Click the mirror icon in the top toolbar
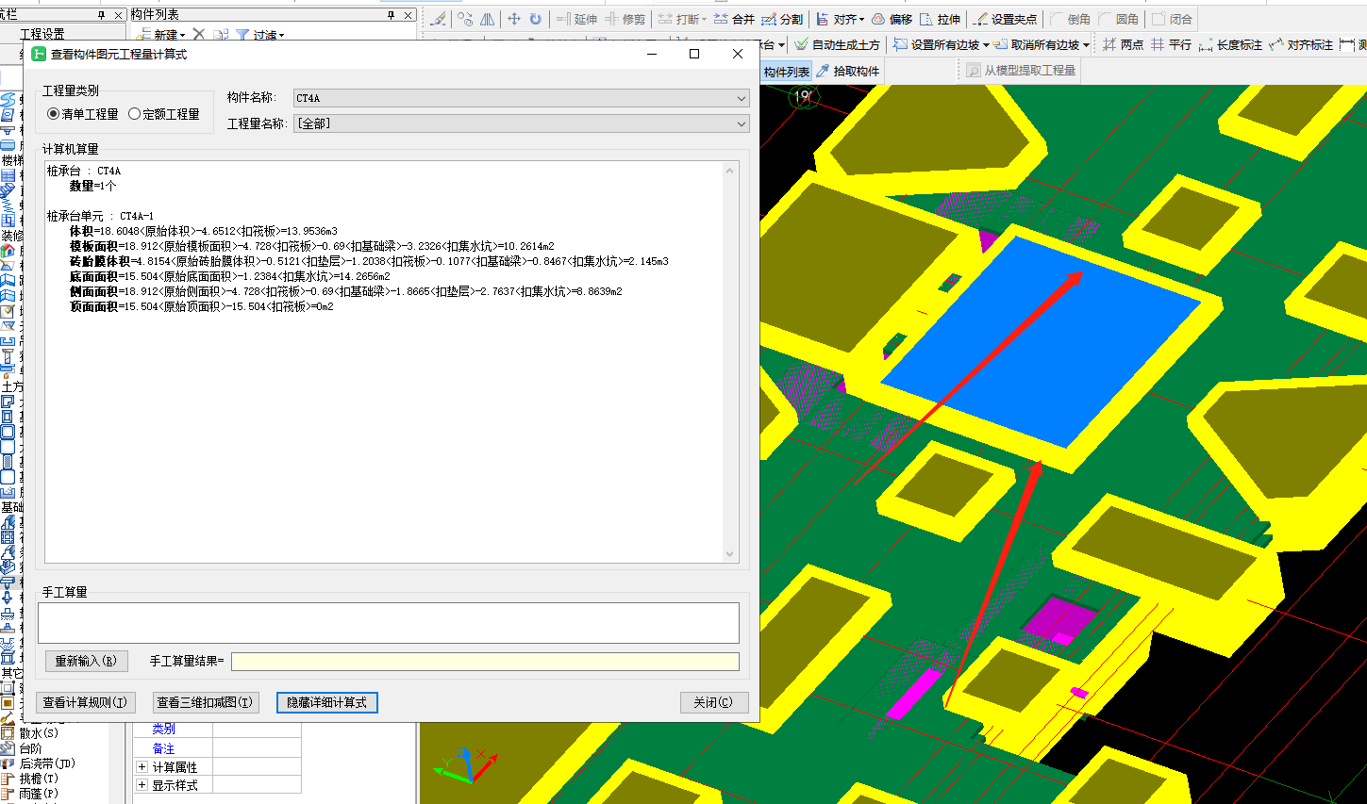Screen dimensions: 1367x804 click(x=487, y=19)
